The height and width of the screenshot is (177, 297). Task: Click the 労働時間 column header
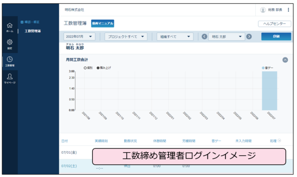coord(189,141)
